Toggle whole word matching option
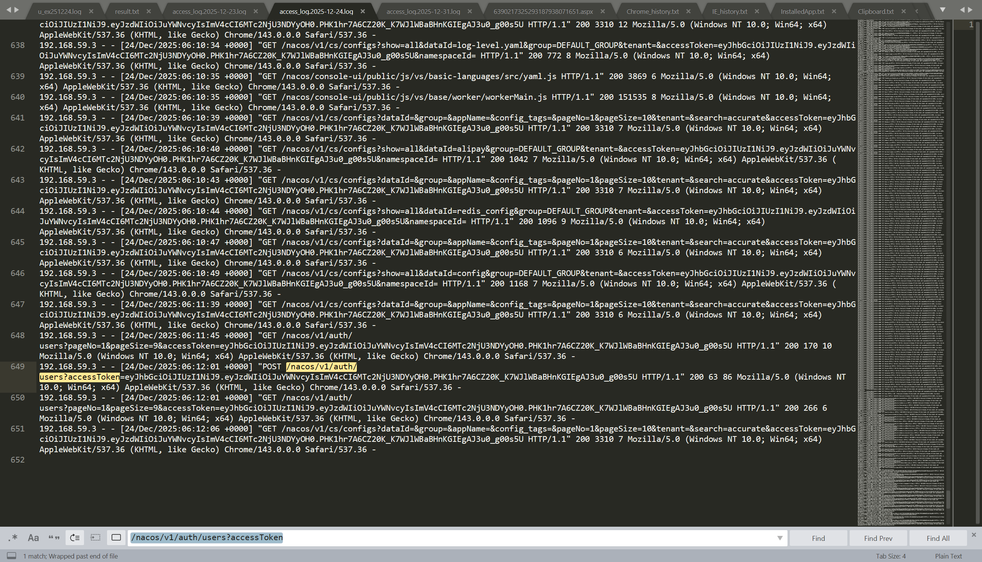982x562 pixels. tap(54, 538)
